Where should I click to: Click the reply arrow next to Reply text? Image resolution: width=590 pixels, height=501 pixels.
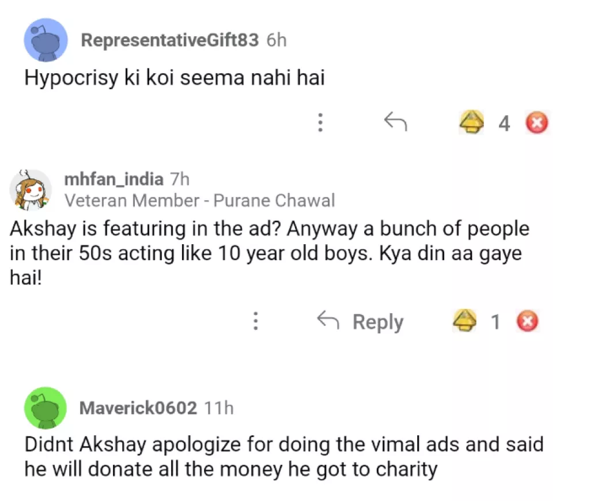pyautogui.click(x=328, y=321)
